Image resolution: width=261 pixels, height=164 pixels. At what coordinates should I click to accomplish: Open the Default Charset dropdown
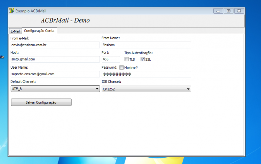[55, 89]
